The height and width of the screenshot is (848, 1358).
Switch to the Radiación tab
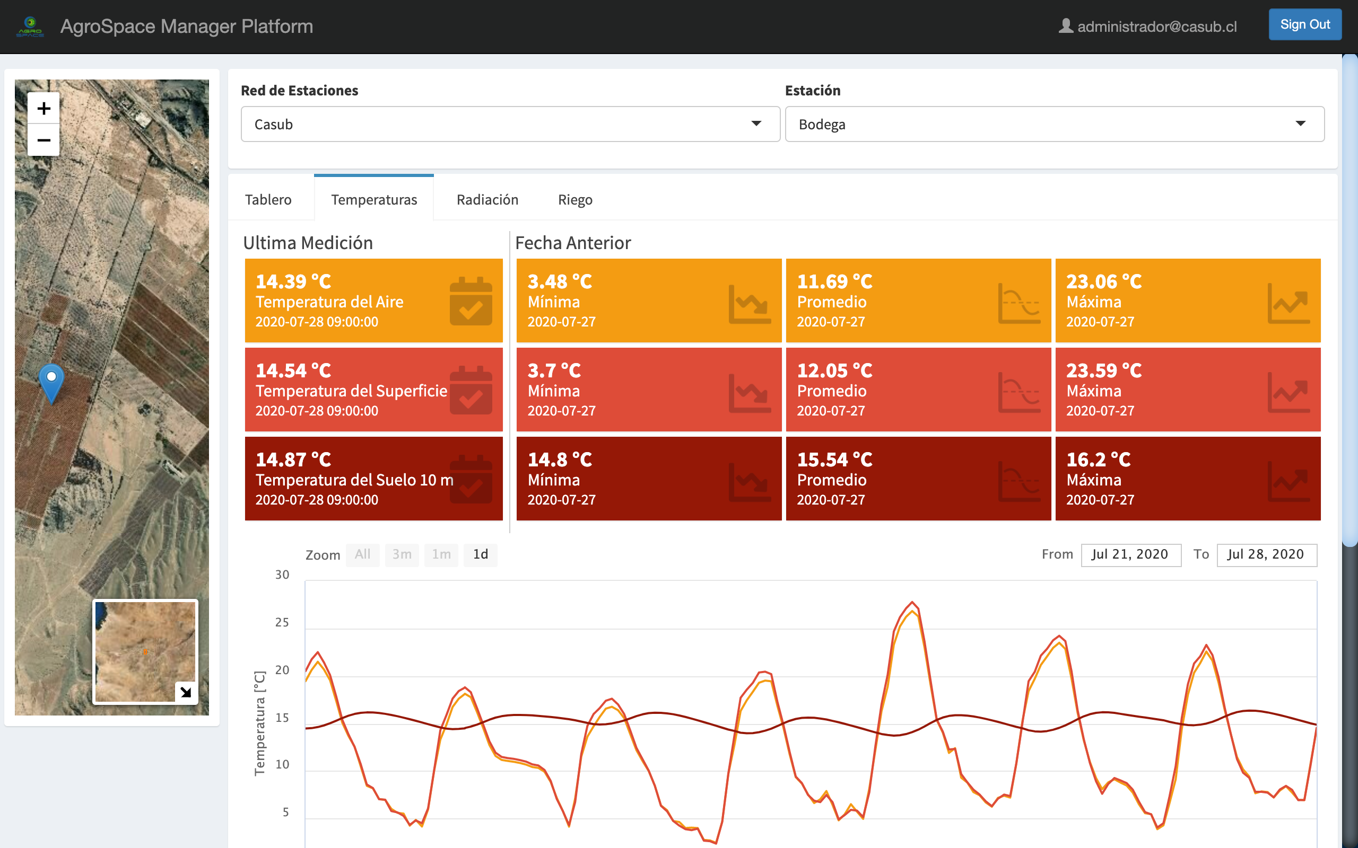click(487, 200)
